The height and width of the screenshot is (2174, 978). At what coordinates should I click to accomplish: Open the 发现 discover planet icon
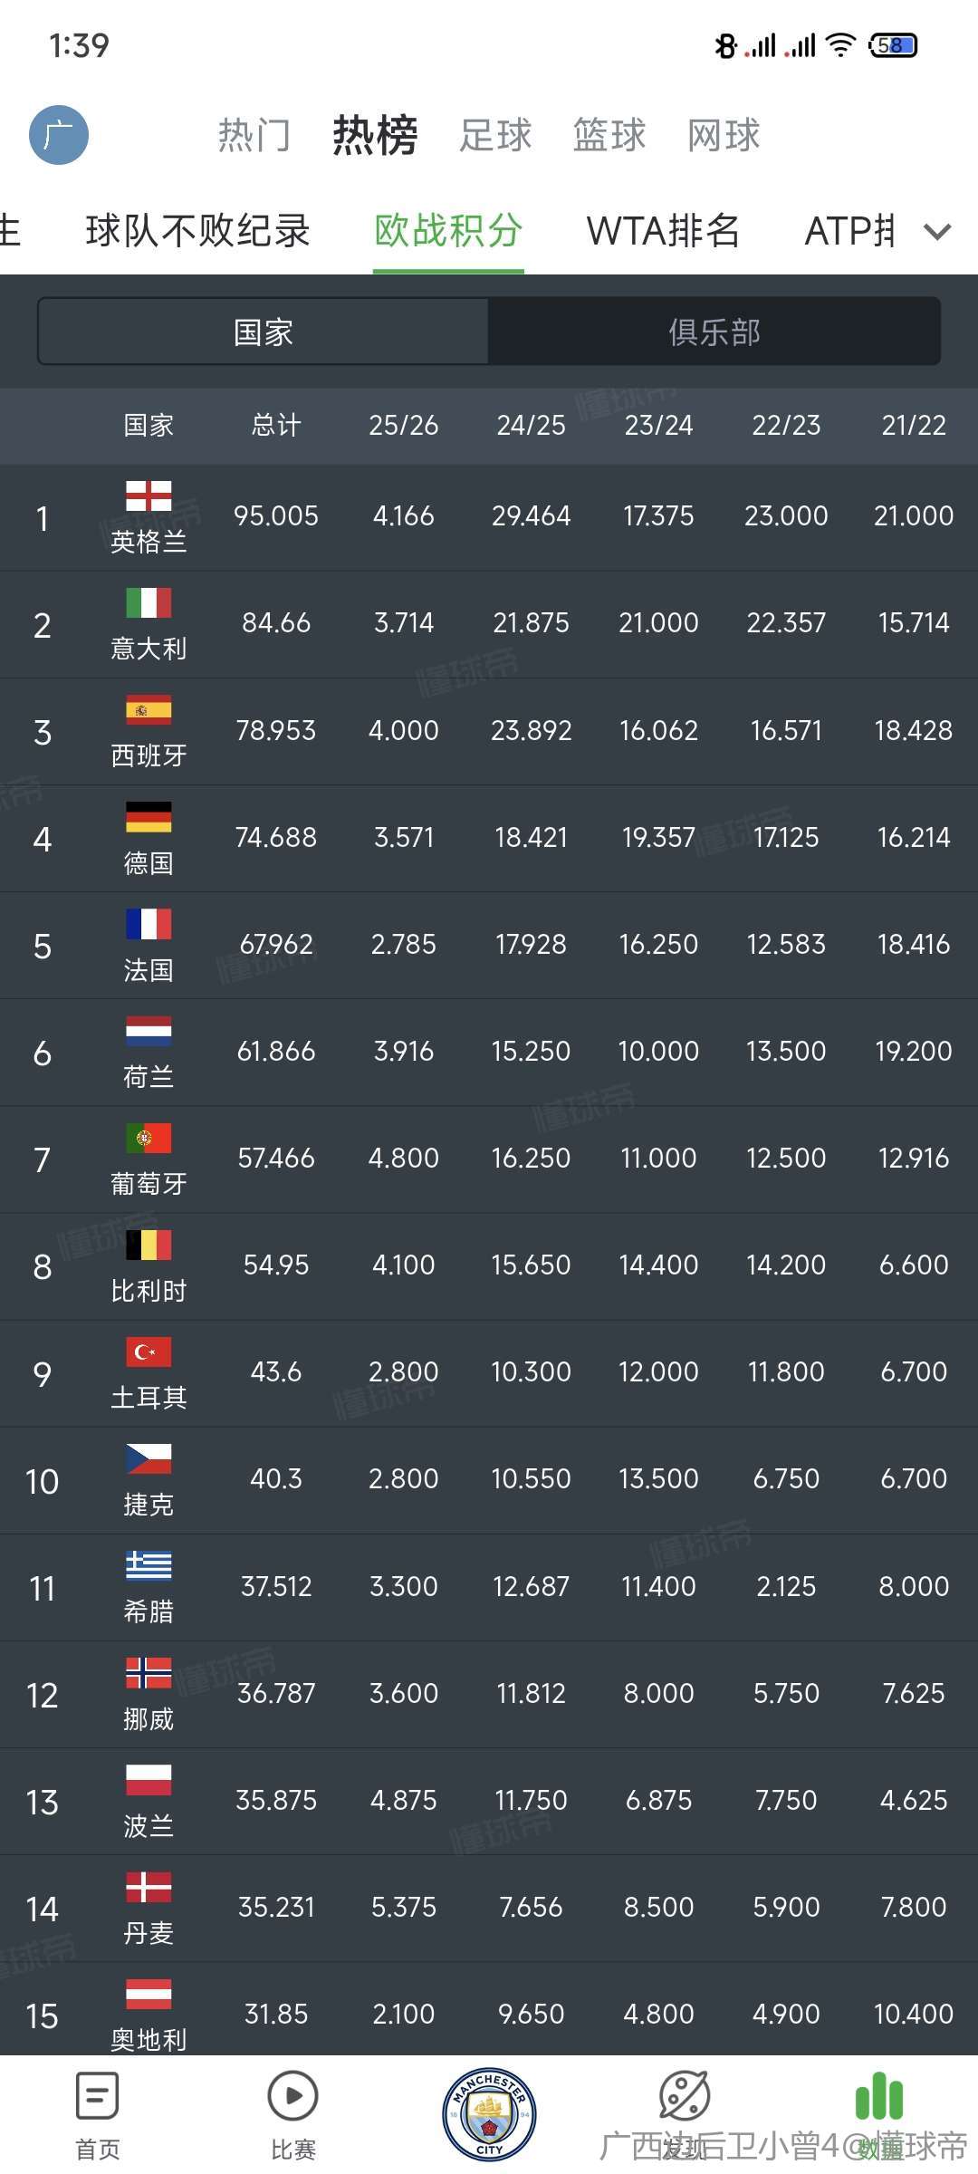(x=685, y=2096)
